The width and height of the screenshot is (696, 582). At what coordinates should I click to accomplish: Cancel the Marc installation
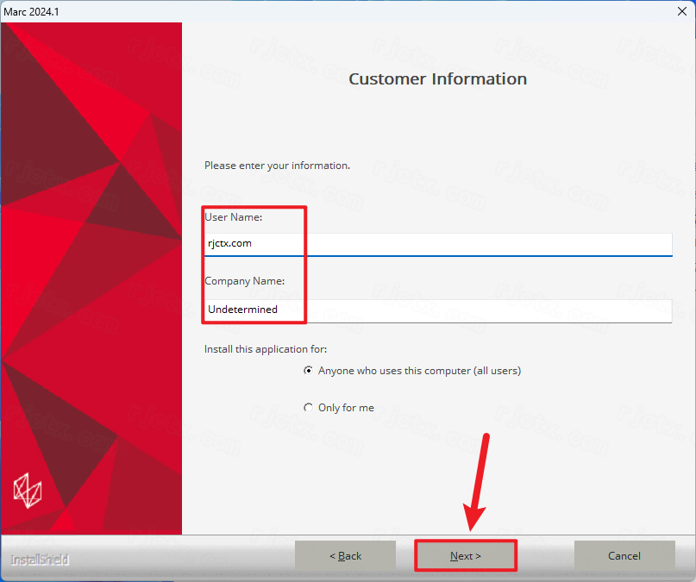click(x=624, y=555)
